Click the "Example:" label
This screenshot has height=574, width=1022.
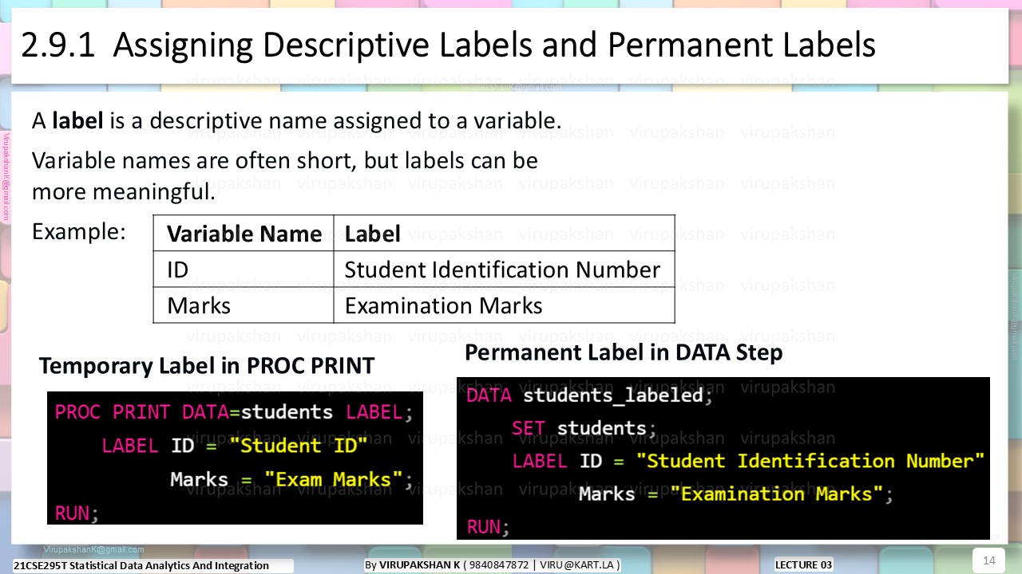(x=79, y=231)
